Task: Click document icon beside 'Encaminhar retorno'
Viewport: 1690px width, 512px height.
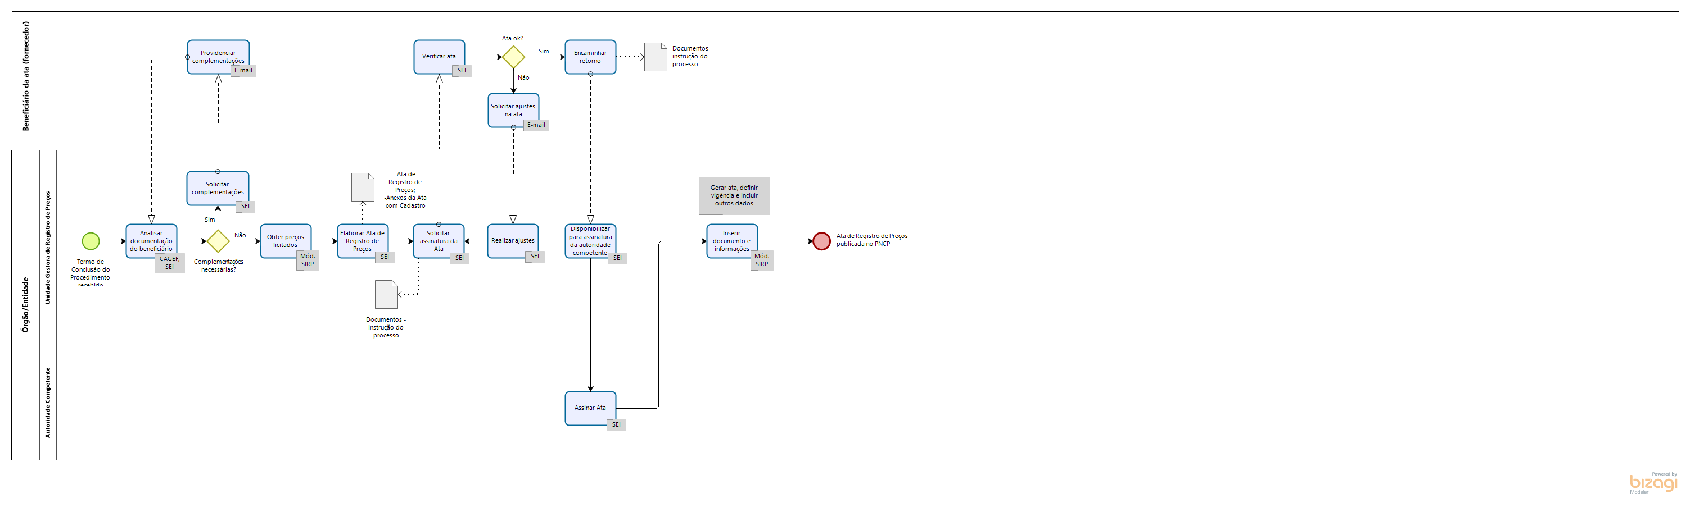Action: [x=655, y=57]
